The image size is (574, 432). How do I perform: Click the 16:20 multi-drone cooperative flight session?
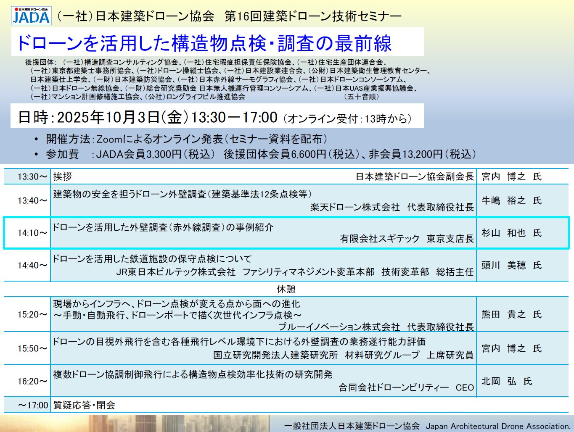[193, 374]
